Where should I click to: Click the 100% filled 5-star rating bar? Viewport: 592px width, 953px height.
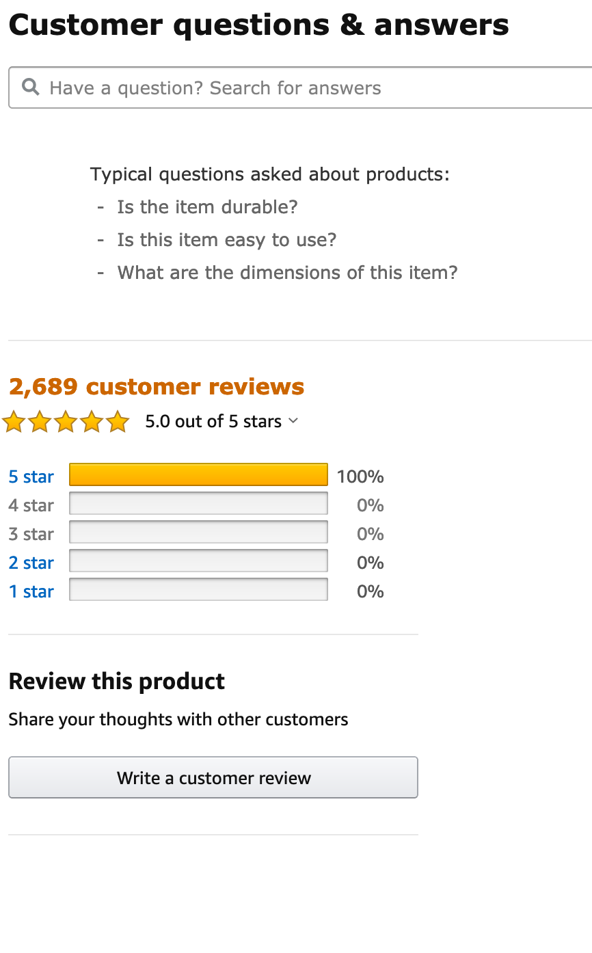click(198, 474)
